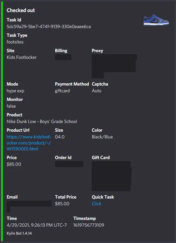This screenshot has height=243, width=176.
Task: Click the Checked out embed title
Action: tap(21, 10)
